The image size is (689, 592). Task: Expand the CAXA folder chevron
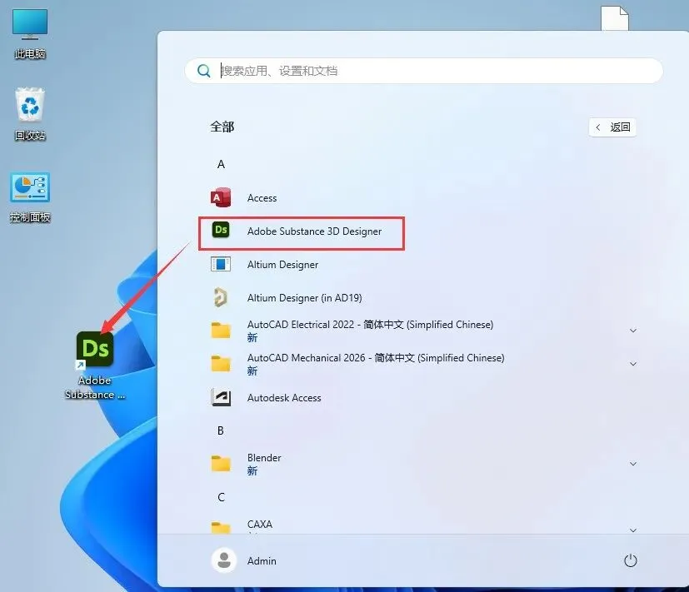633,530
